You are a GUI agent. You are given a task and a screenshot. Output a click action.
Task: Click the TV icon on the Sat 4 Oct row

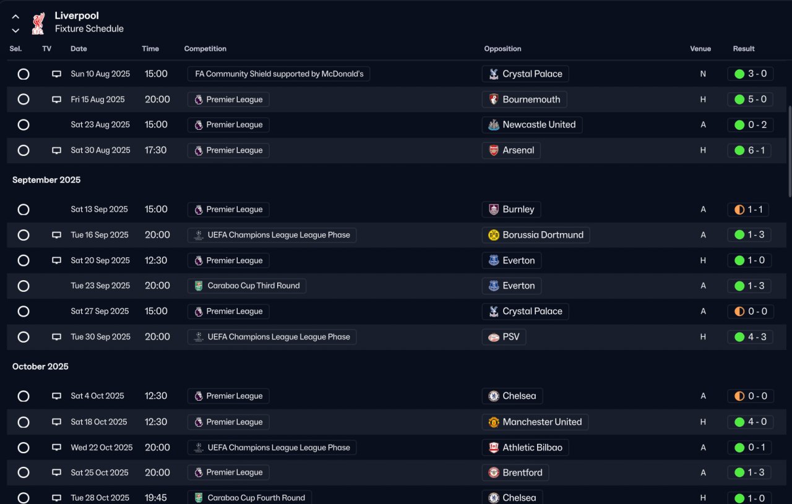(56, 396)
